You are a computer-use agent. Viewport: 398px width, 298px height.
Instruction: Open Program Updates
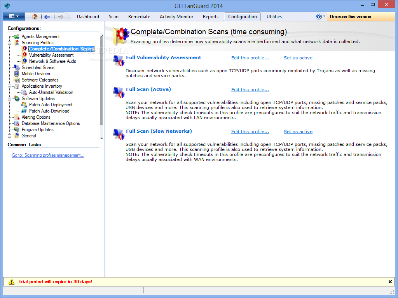point(38,130)
